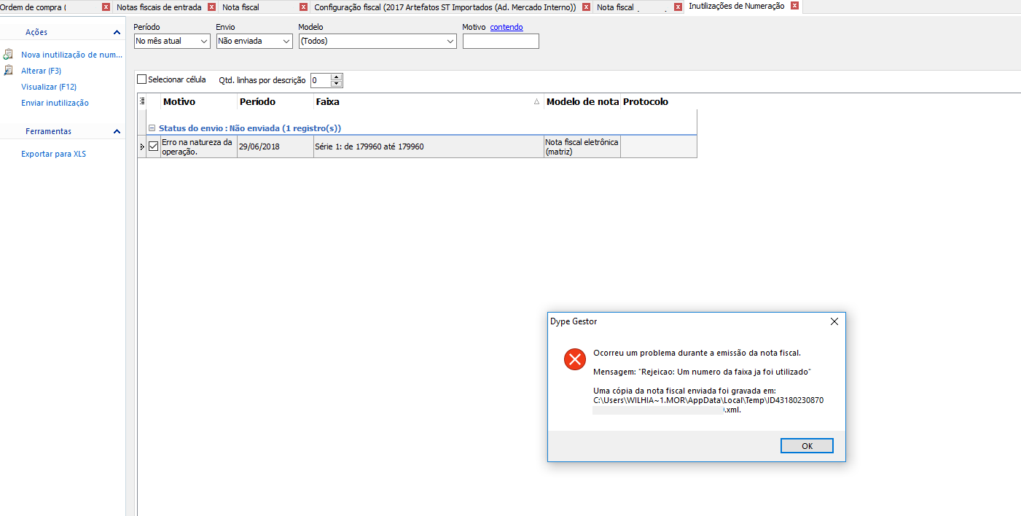Sort by the Motivo column header

pyautogui.click(x=199, y=101)
